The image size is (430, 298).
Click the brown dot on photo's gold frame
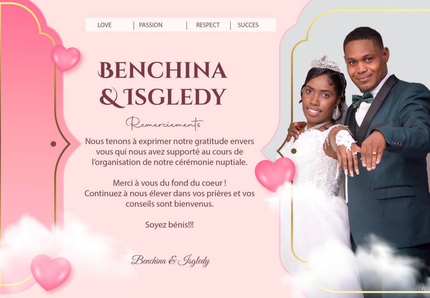(x=294, y=151)
